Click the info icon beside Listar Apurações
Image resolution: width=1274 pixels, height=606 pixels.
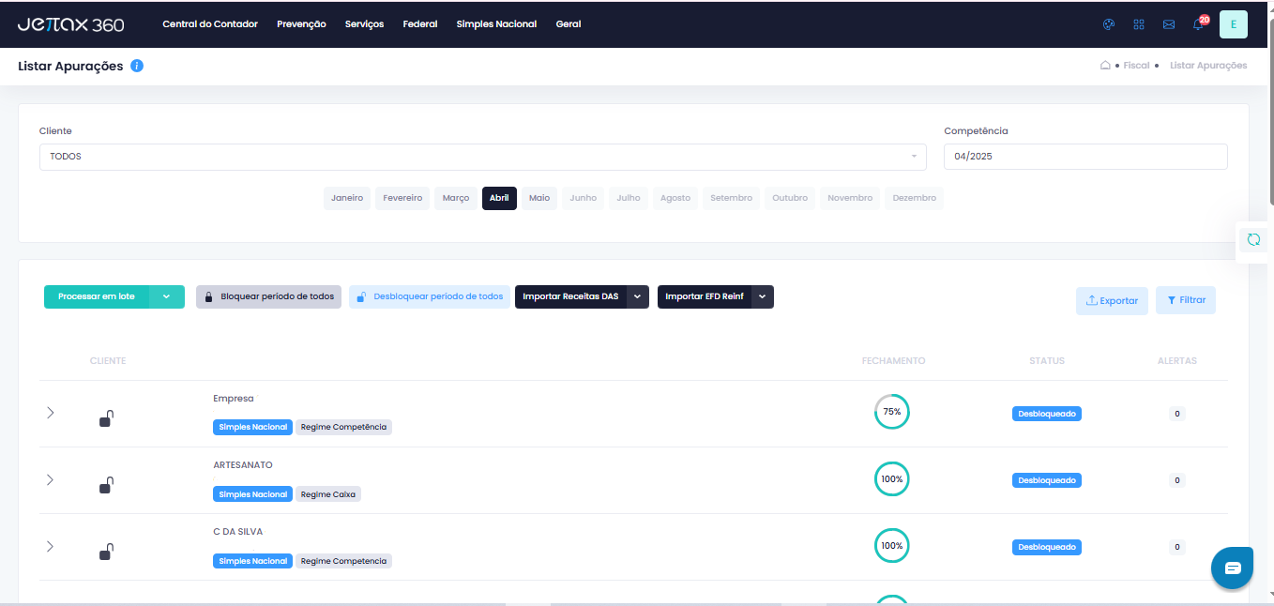(137, 66)
